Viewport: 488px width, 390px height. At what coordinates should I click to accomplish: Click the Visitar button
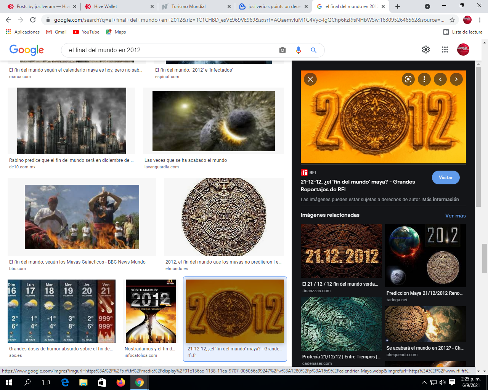click(446, 177)
